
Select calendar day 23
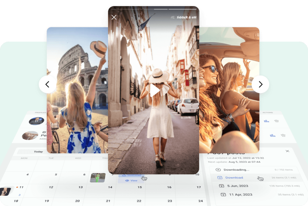point(170,201)
